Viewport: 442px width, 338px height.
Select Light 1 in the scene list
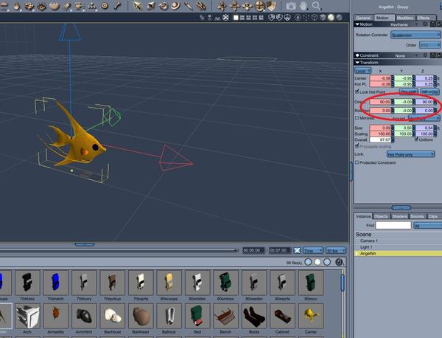[398, 247]
